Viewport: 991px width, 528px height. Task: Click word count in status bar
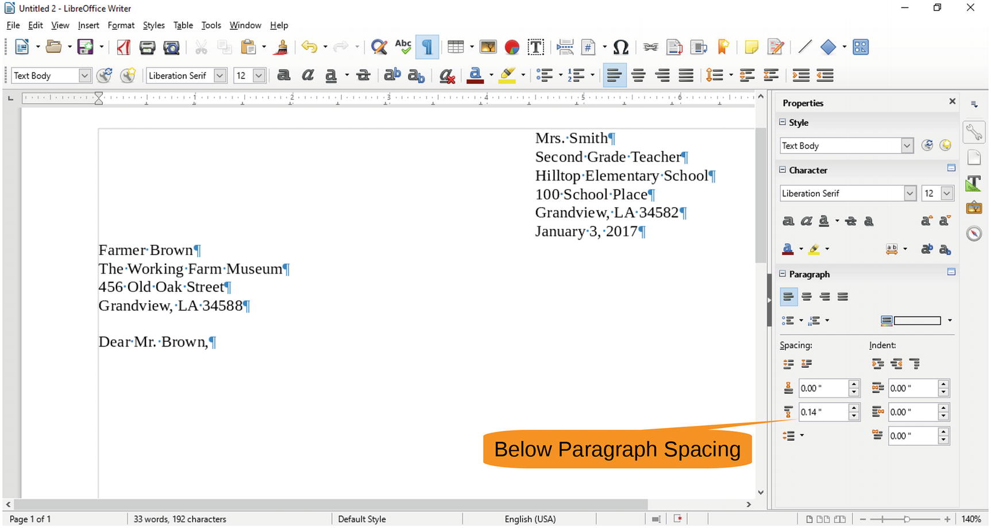pos(180,519)
